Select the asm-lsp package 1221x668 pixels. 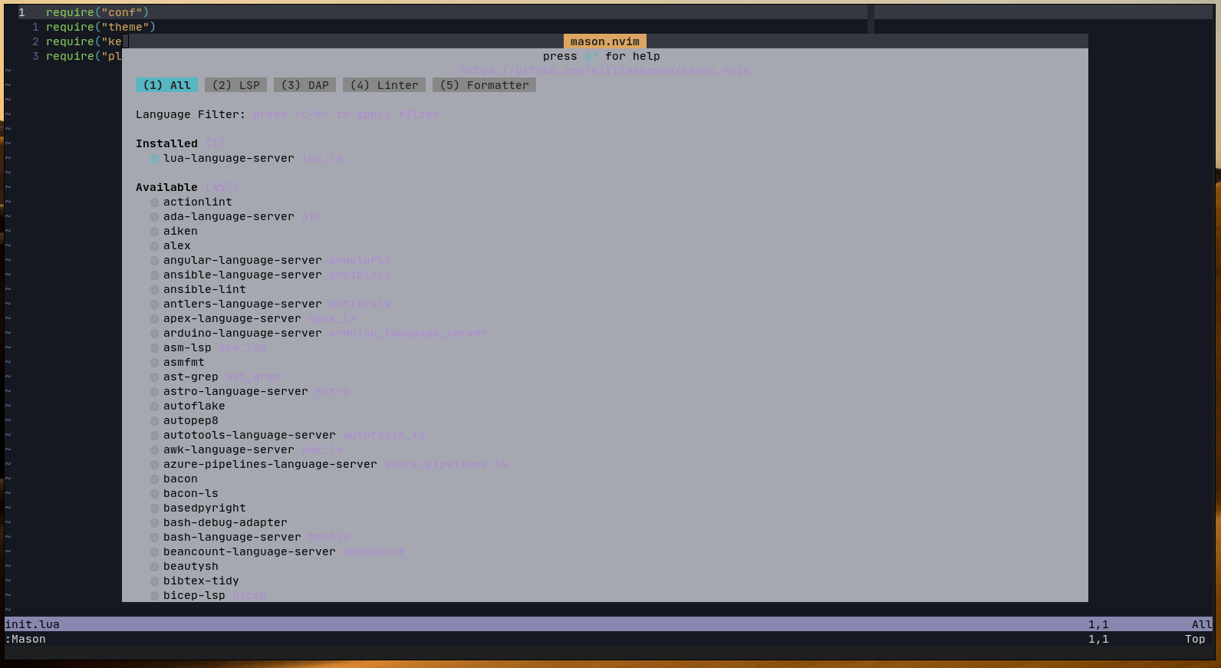pos(187,347)
